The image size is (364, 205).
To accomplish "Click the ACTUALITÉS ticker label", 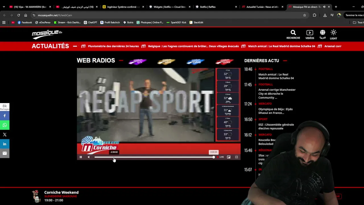I will (50, 46).
